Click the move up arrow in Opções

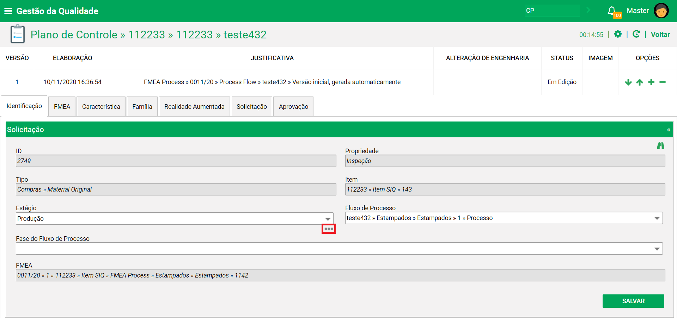(640, 82)
